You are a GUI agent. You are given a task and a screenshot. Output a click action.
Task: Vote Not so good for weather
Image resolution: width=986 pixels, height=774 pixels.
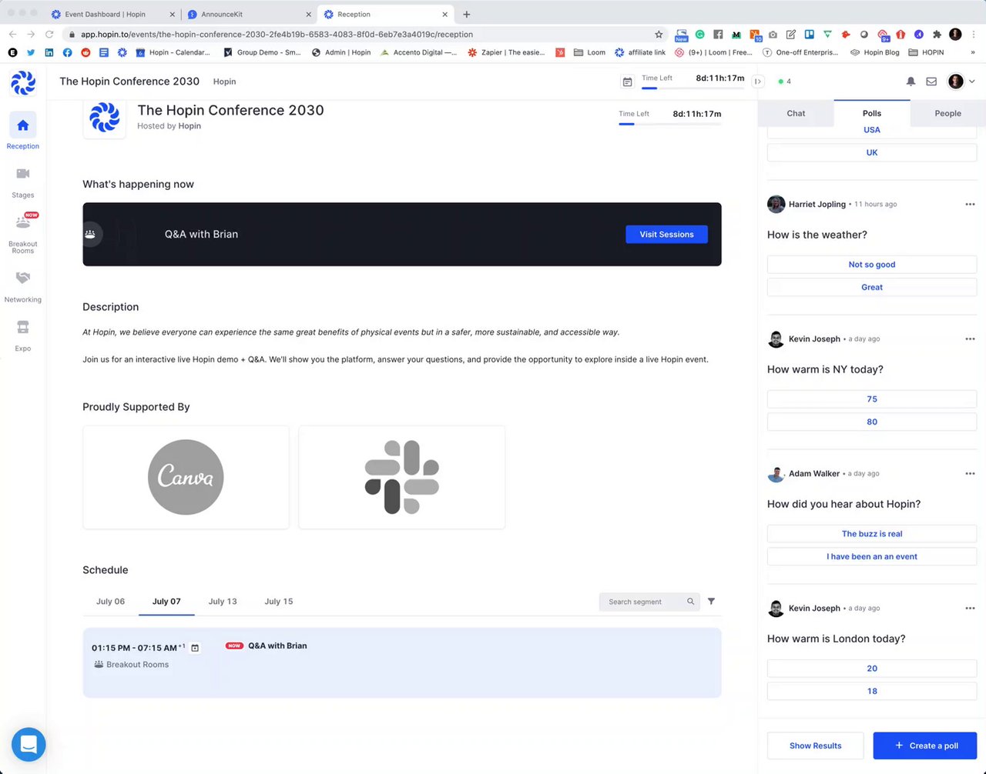pos(872,265)
